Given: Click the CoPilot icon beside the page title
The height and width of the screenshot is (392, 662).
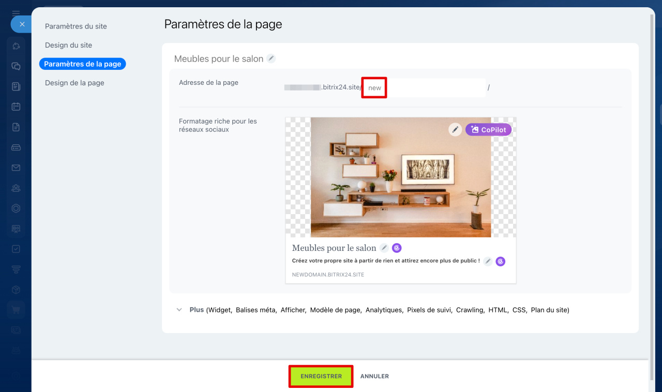Looking at the screenshot, I should coord(397,248).
